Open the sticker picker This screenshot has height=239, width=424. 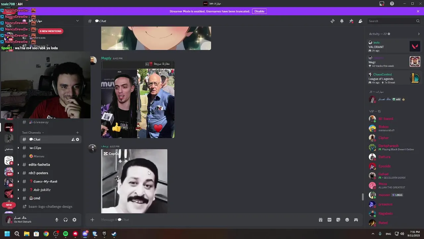(x=338, y=220)
